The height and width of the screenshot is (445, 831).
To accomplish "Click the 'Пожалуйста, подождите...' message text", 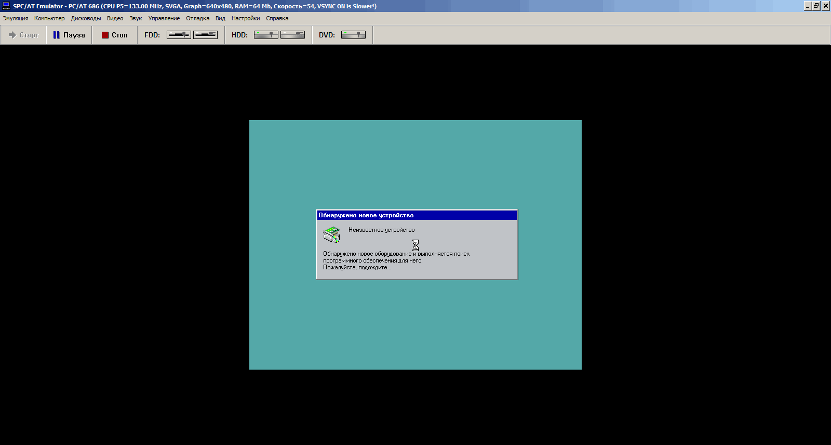I will [x=357, y=267].
